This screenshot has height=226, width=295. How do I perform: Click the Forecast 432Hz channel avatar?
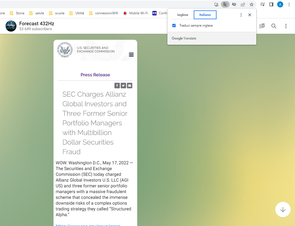11,26
